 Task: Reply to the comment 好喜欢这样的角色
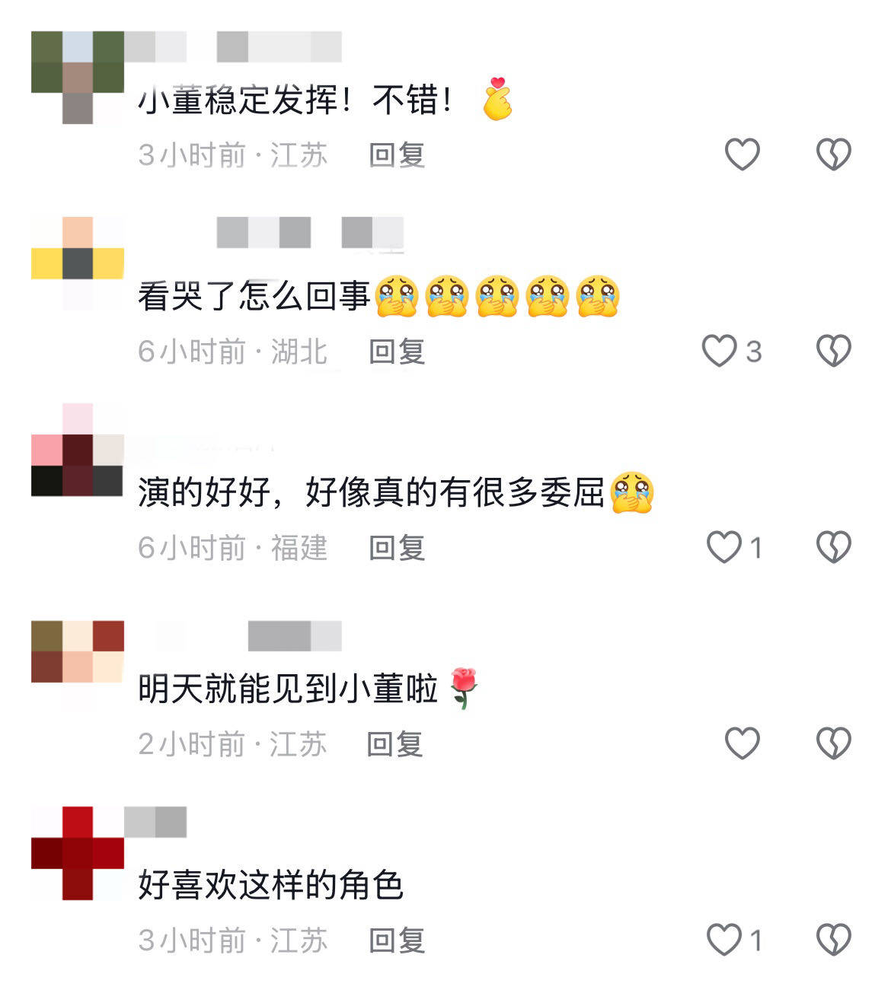click(x=397, y=940)
